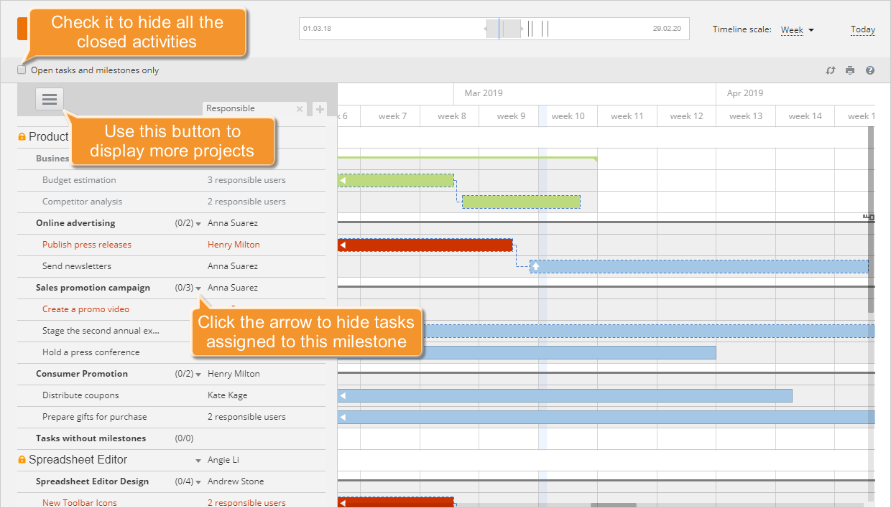Screen dimensions: 891x508
Task: Open help via the question mark icon
Action: coord(870,70)
